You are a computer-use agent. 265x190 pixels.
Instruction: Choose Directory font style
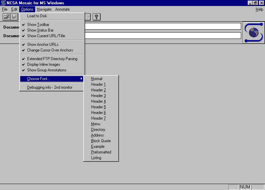click(101, 130)
